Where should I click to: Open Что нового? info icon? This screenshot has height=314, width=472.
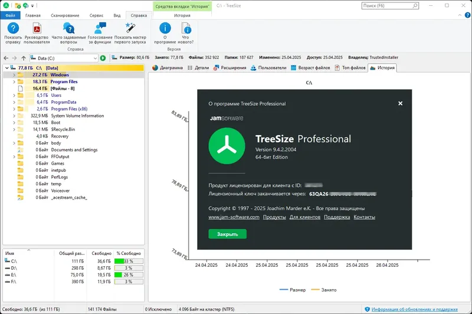pyautogui.click(x=186, y=28)
